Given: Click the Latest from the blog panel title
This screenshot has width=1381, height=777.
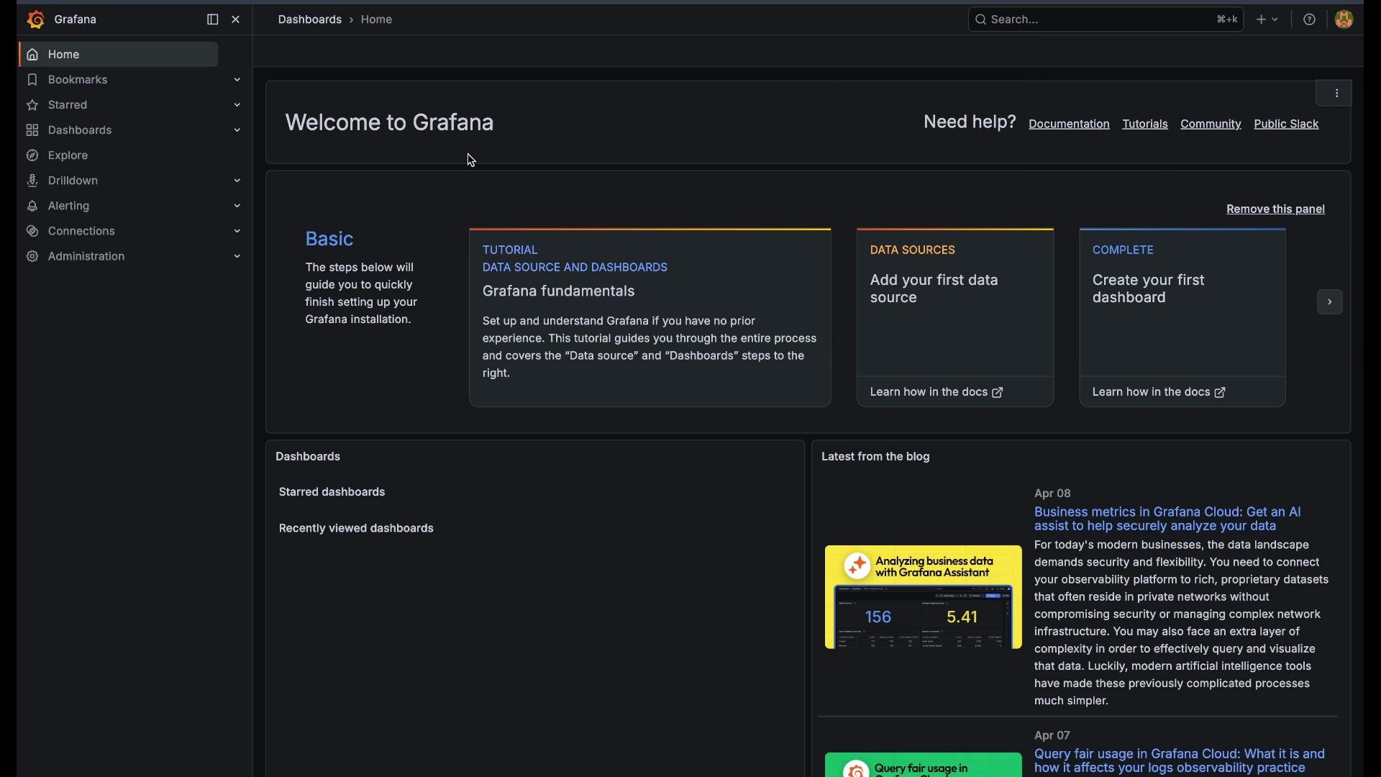Looking at the screenshot, I should point(876,458).
